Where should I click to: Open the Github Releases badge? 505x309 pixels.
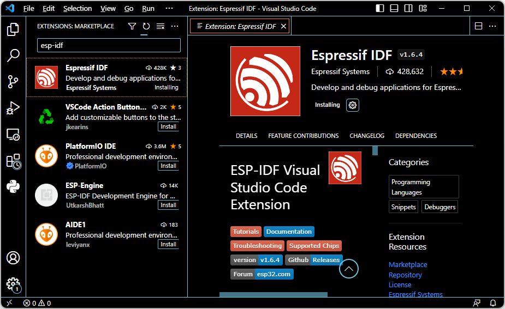pyautogui.click(x=314, y=260)
